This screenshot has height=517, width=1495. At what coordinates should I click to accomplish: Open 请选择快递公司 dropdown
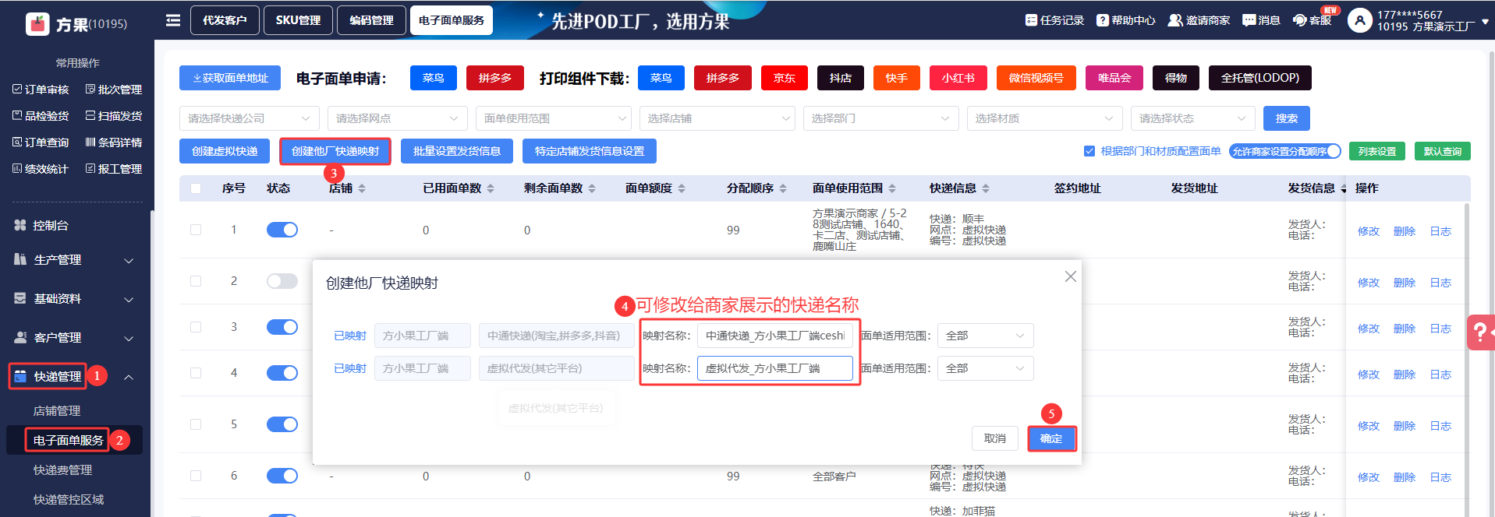[250, 118]
